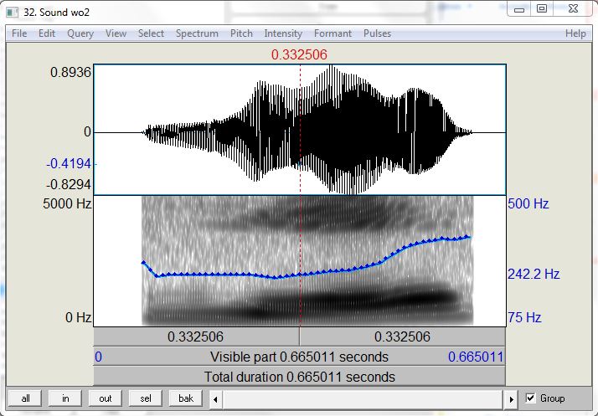Click the Praat window icon in title bar
Screen dimensions: 598x416
pyautogui.click(x=13, y=13)
